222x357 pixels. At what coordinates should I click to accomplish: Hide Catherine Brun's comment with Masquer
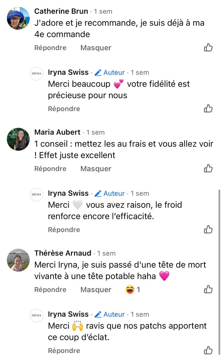click(x=96, y=48)
